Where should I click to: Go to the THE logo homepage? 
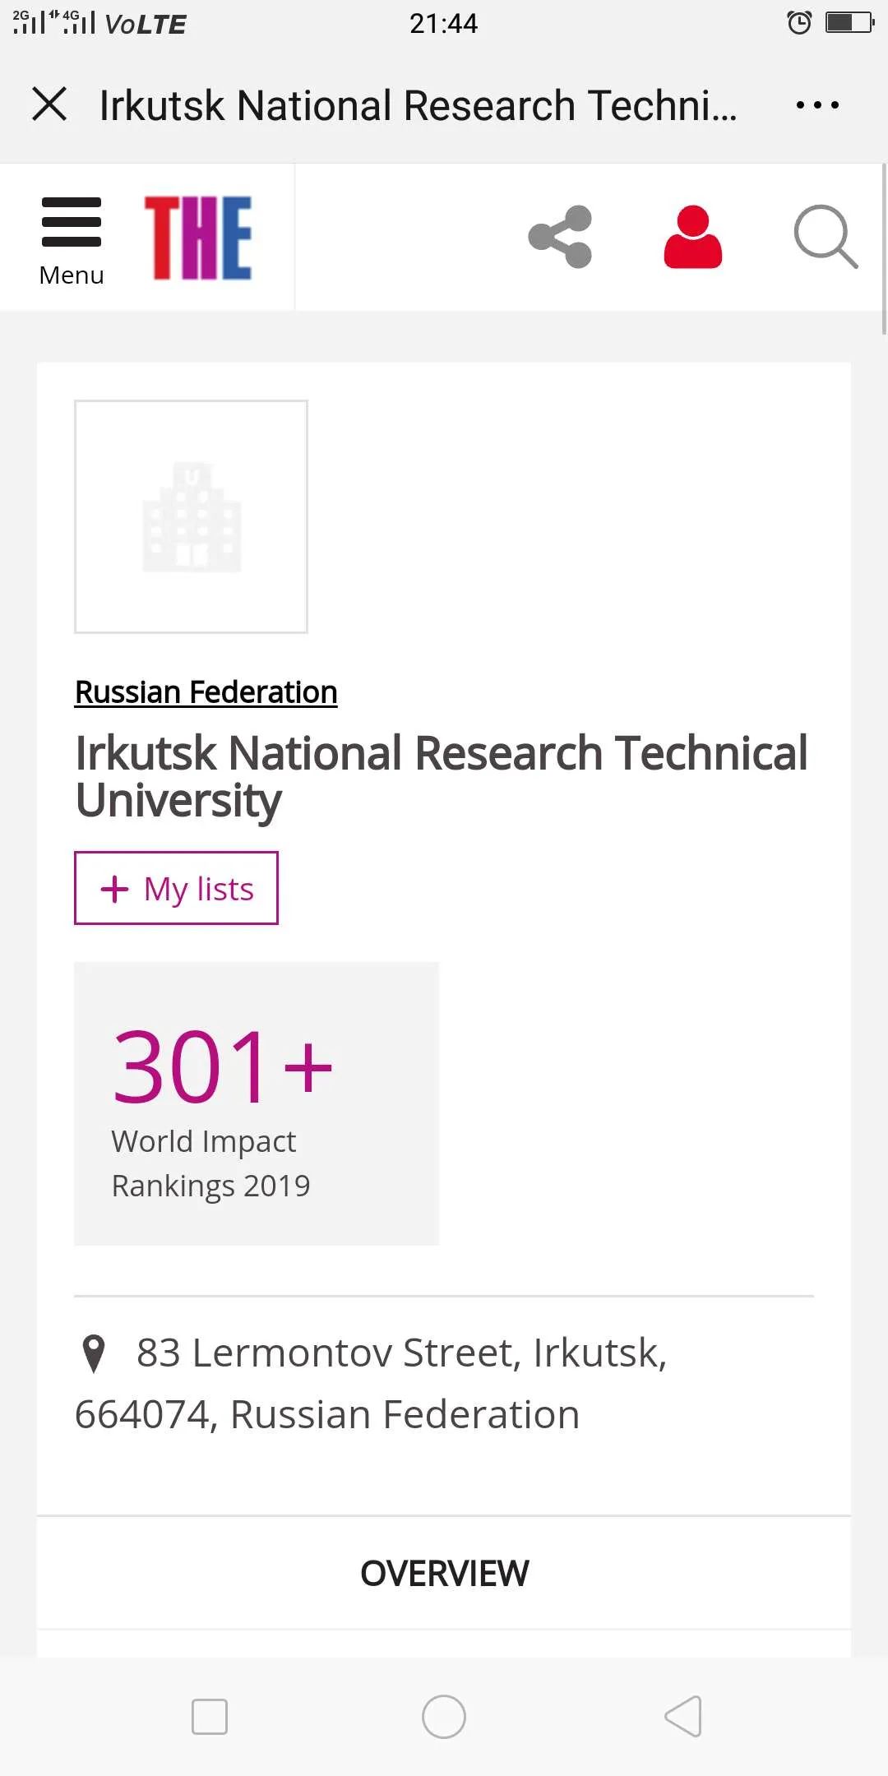click(x=198, y=238)
